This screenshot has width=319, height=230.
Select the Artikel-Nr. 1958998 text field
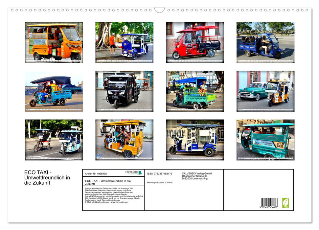(96, 174)
